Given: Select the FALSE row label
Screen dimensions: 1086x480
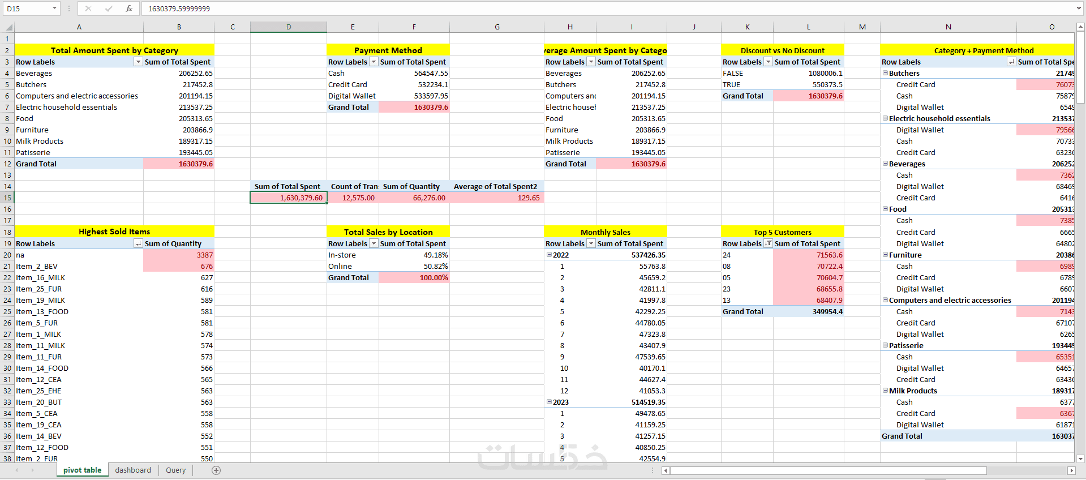Looking at the screenshot, I should tap(747, 73).
